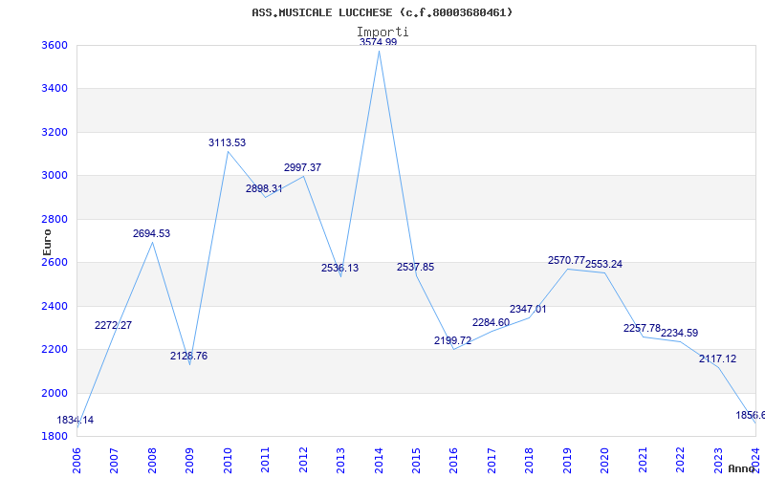Click x-axis year label 2014
This screenshot has height=478, width=765.
(x=378, y=460)
